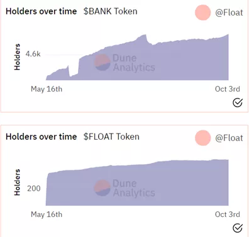
Task: Open the FLOAT panel 'Holders over time' title
Action: tap(41, 137)
